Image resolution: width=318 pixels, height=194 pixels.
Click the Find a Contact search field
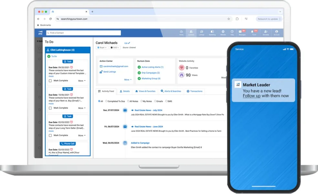point(83,33)
